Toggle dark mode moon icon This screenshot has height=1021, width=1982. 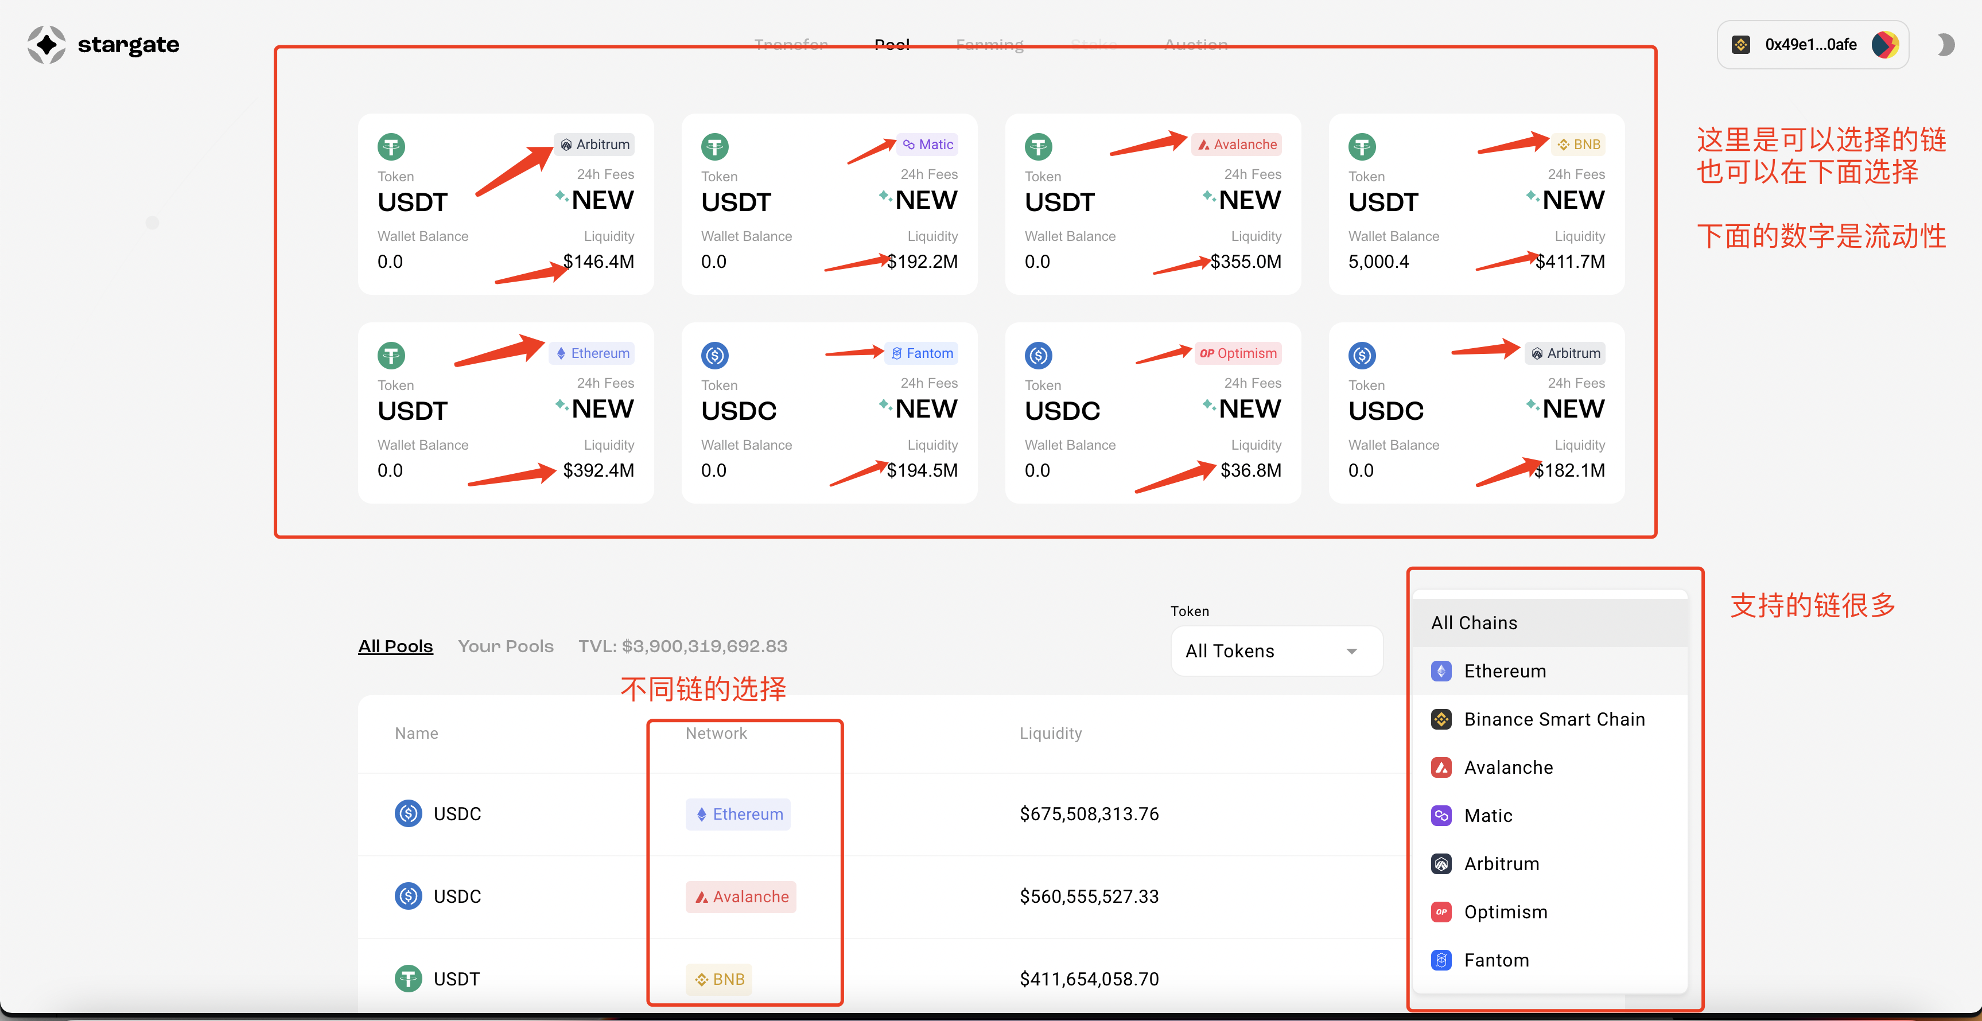pyautogui.click(x=1945, y=45)
